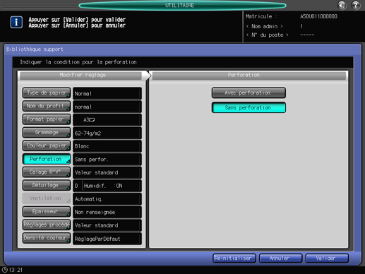The width and height of the screenshot is (365, 274).
Task: Open the help question mark icon
Action: tap(356, 5)
